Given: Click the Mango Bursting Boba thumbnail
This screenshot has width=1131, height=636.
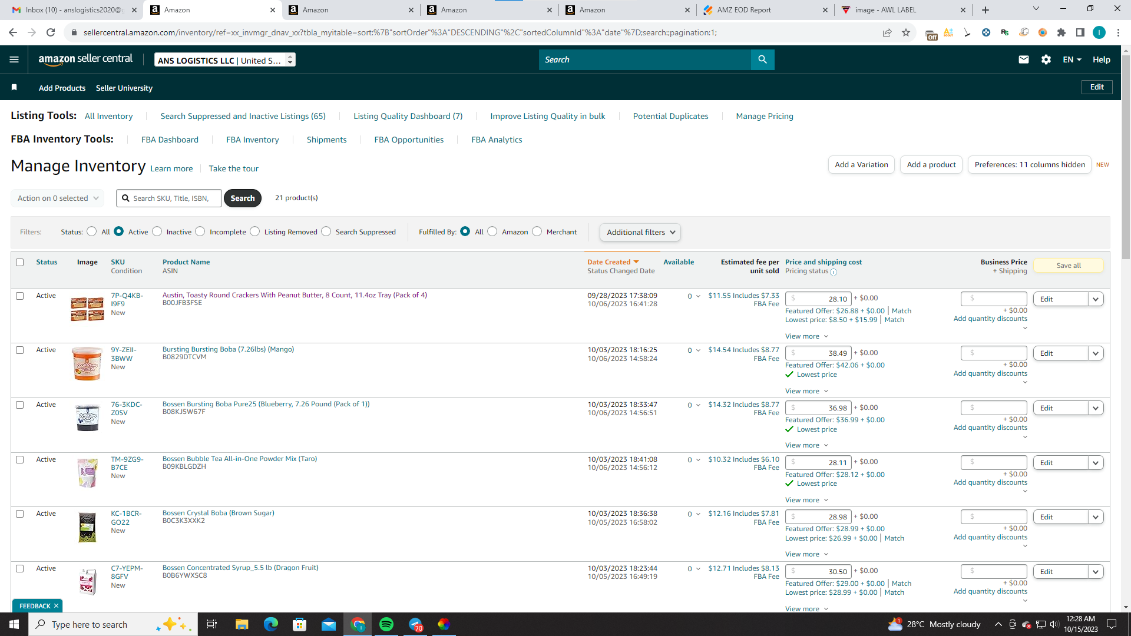Looking at the screenshot, I should (87, 363).
